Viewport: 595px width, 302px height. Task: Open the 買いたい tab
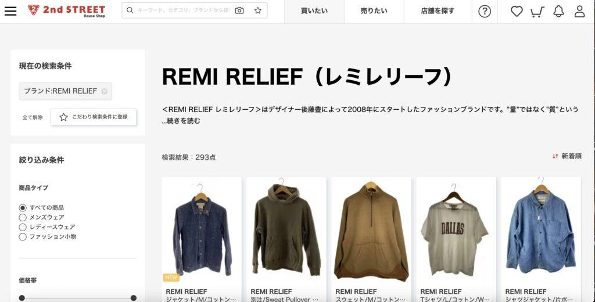point(314,12)
